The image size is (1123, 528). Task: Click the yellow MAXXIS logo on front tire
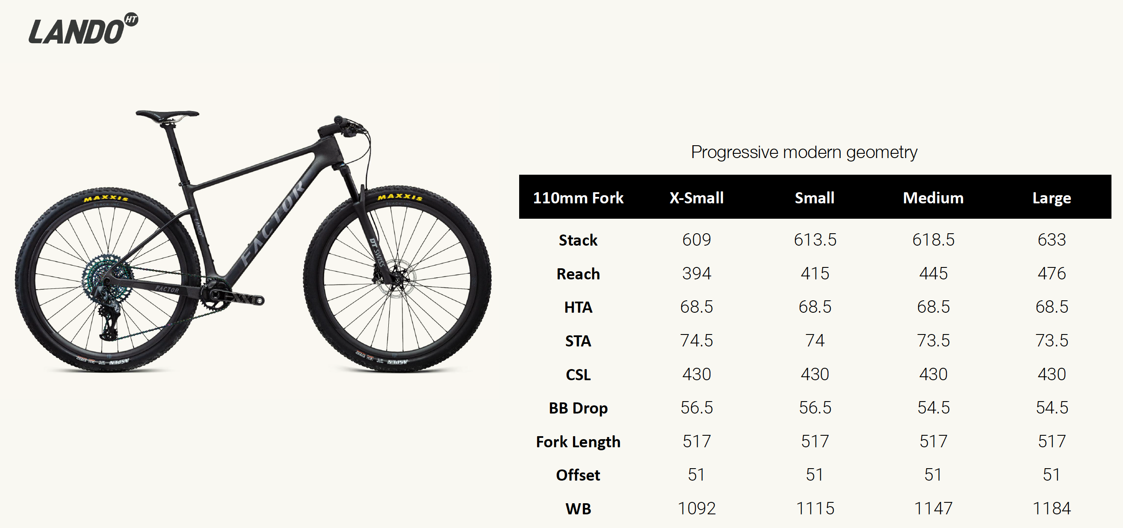coord(400,197)
